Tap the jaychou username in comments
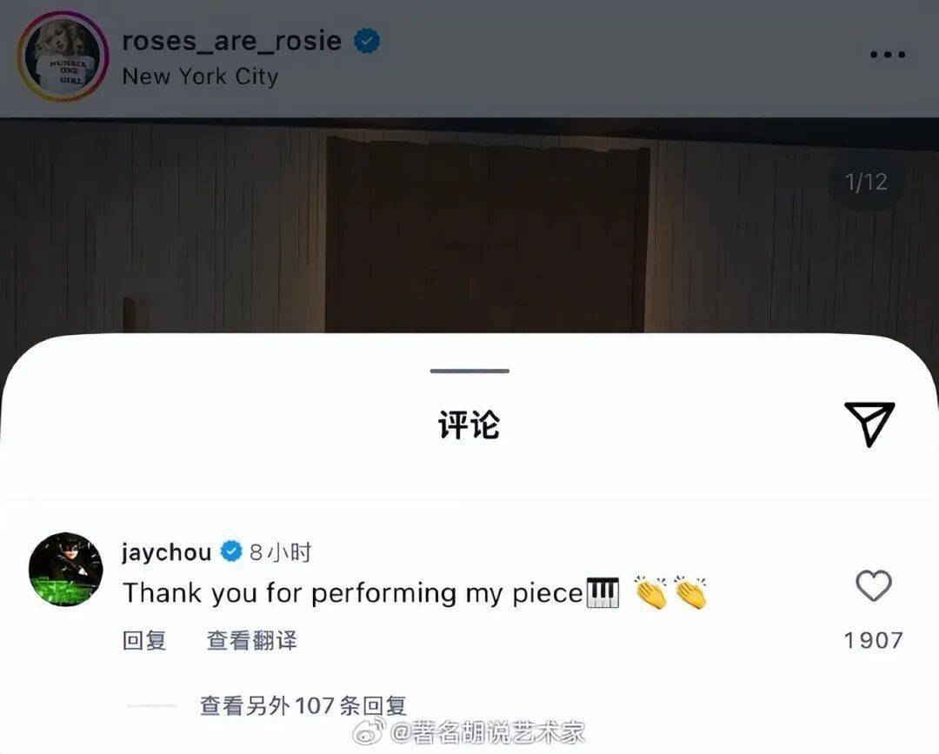The height and width of the screenshot is (754, 939). point(166,552)
